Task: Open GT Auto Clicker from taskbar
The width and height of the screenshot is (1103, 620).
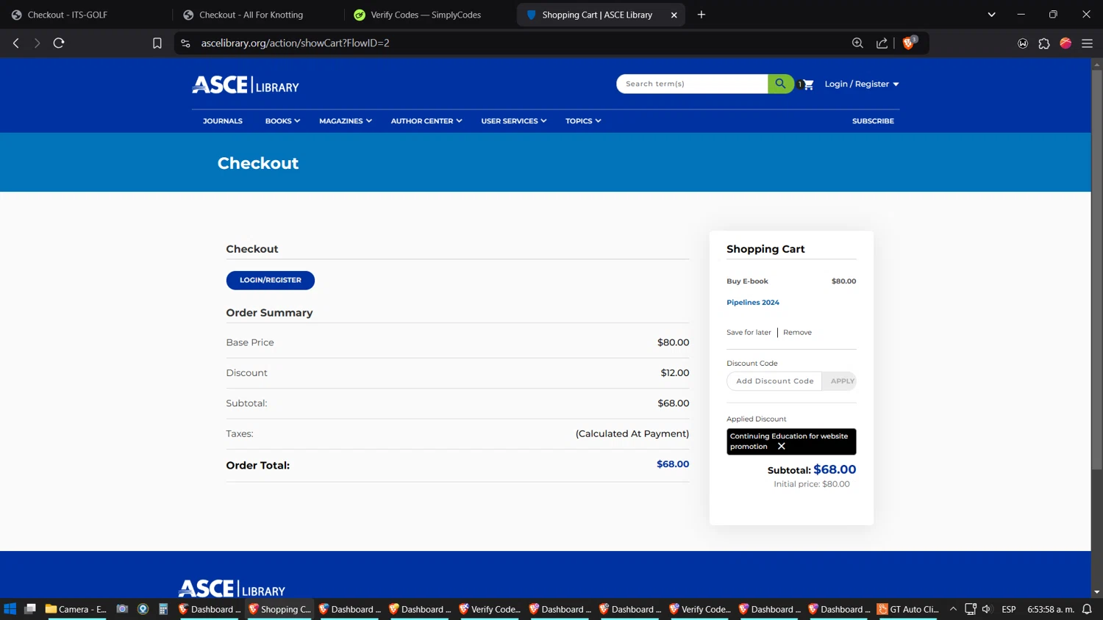Action: coord(907,609)
